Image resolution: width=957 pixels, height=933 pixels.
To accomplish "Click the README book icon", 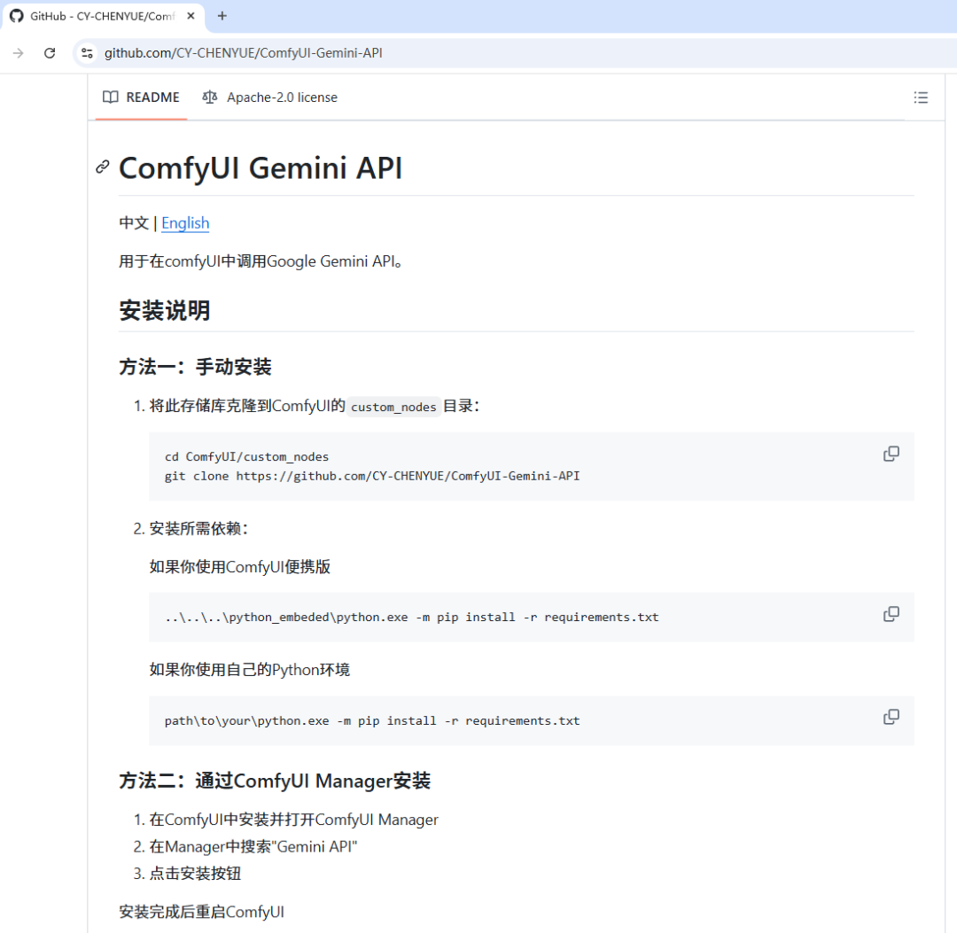I will [111, 97].
